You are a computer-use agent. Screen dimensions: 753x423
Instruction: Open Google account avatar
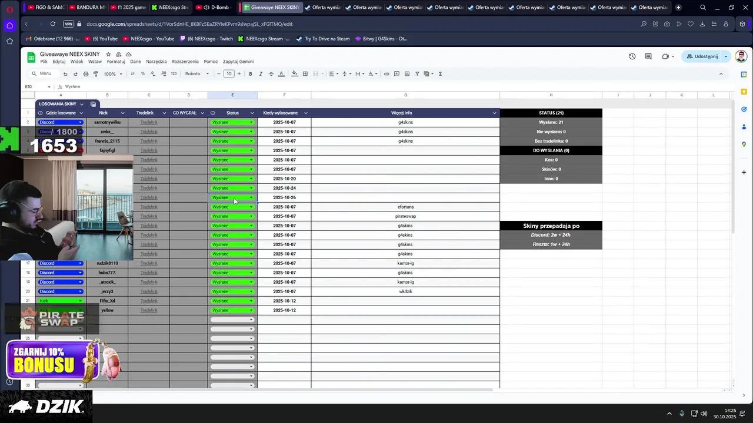741,56
